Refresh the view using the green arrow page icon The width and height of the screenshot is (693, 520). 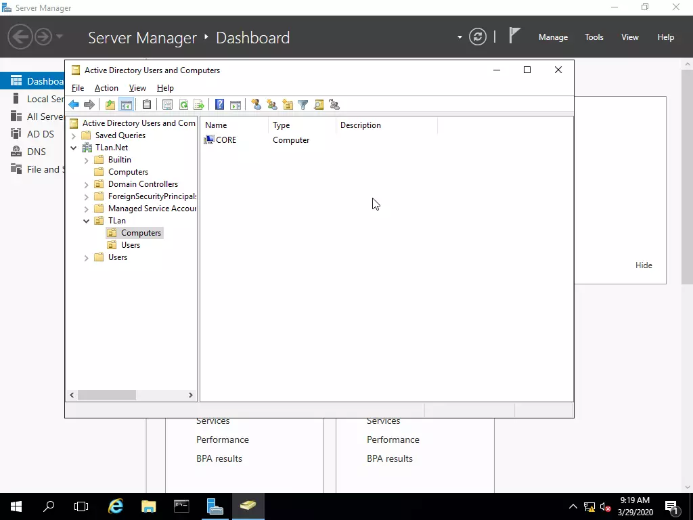click(x=183, y=105)
